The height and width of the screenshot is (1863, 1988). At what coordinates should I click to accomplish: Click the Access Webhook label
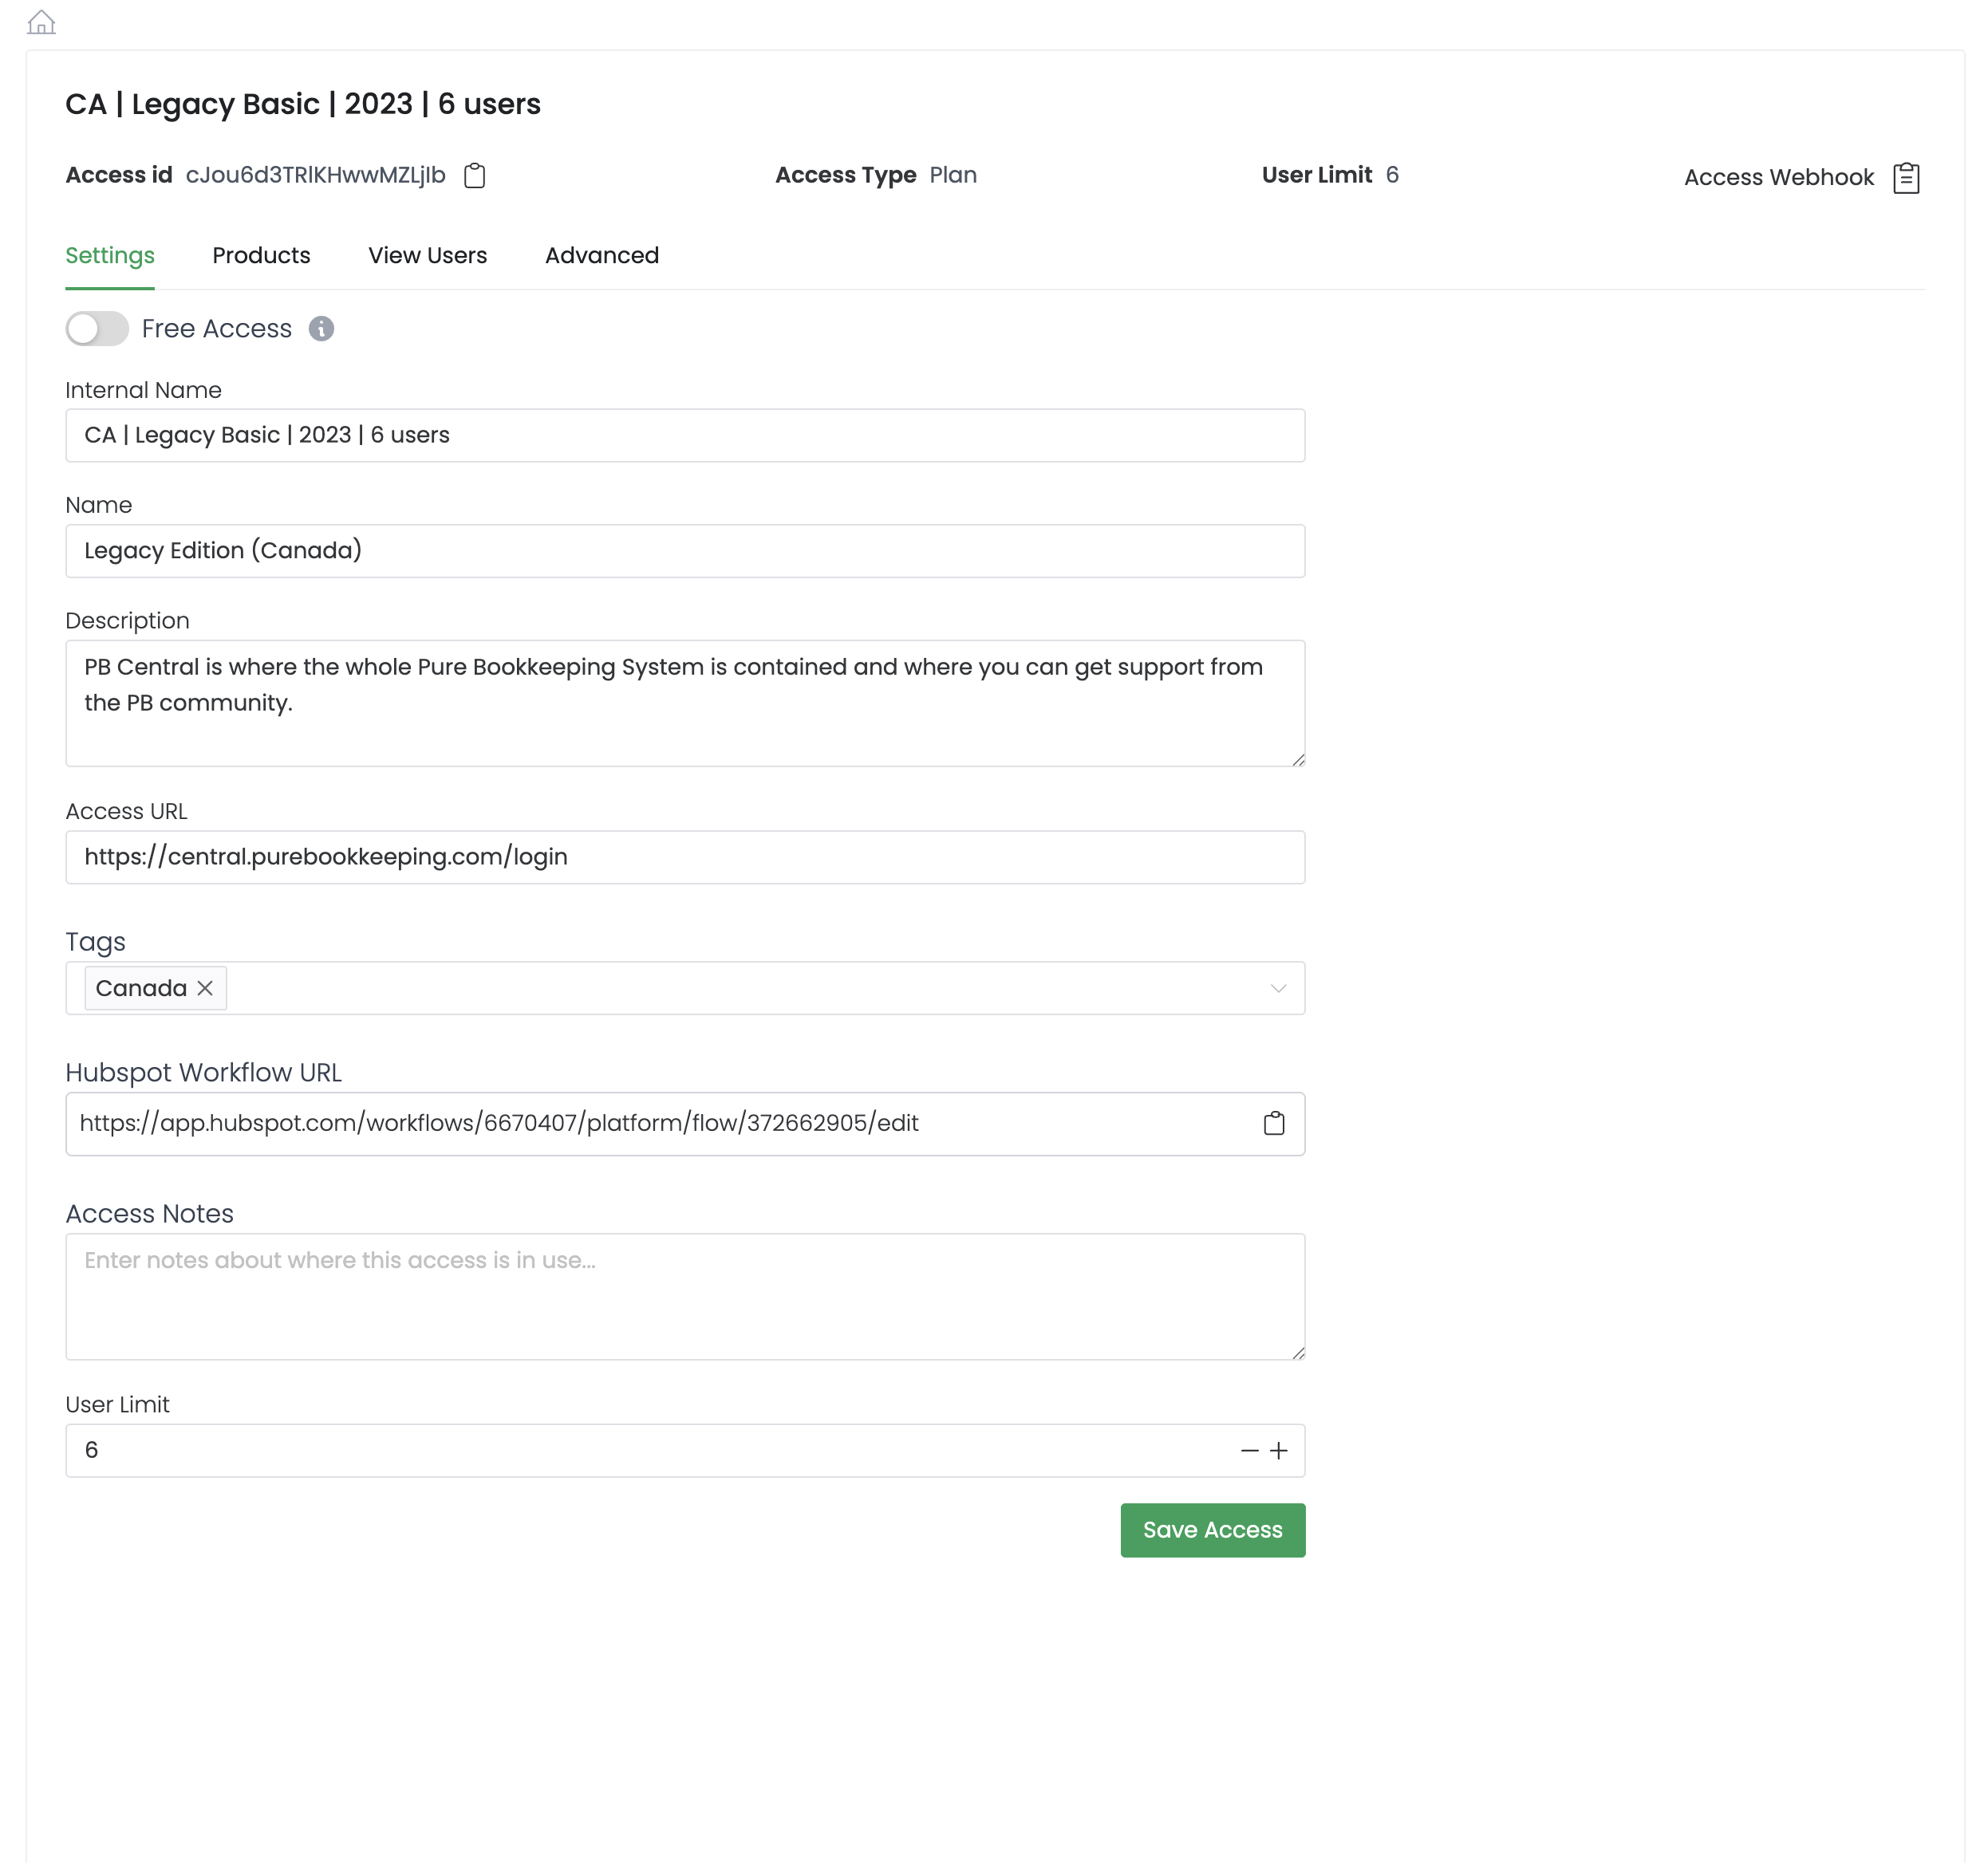pyautogui.click(x=1778, y=178)
